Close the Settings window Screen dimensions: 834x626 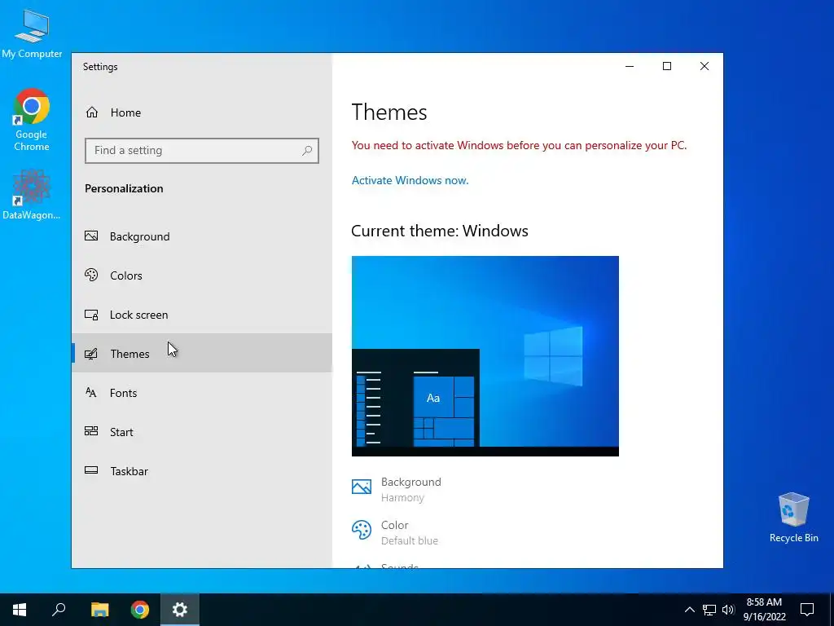click(x=705, y=66)
